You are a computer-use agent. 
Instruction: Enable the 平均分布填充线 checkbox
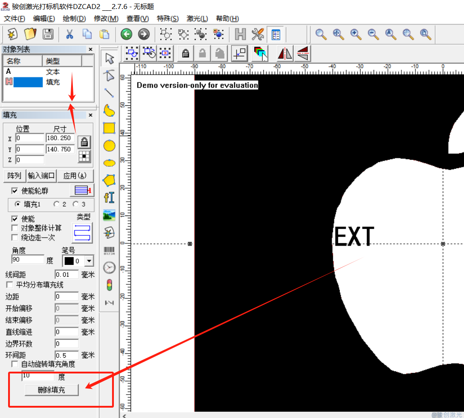(9, 285)
